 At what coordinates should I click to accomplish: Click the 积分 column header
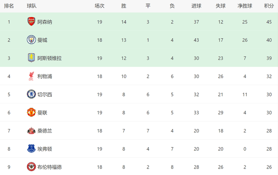(268, 6)
